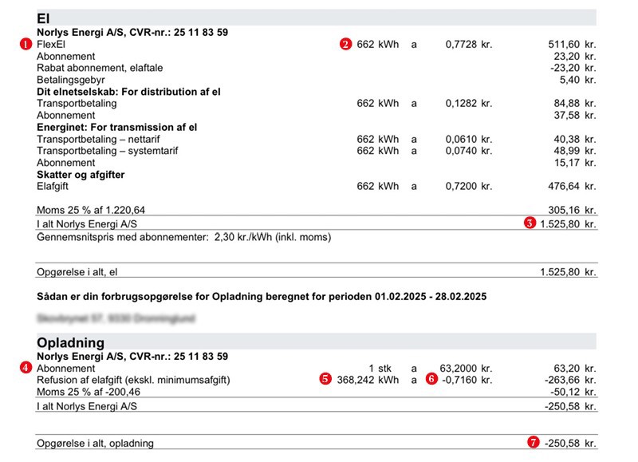
Task: Select red marker 7 beside -250,58 kr.
Action: 530,443
